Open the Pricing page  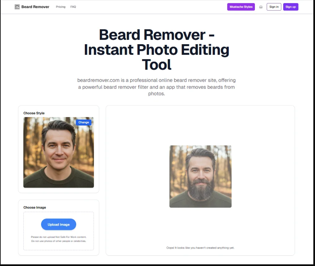click(x=60, y=7)
